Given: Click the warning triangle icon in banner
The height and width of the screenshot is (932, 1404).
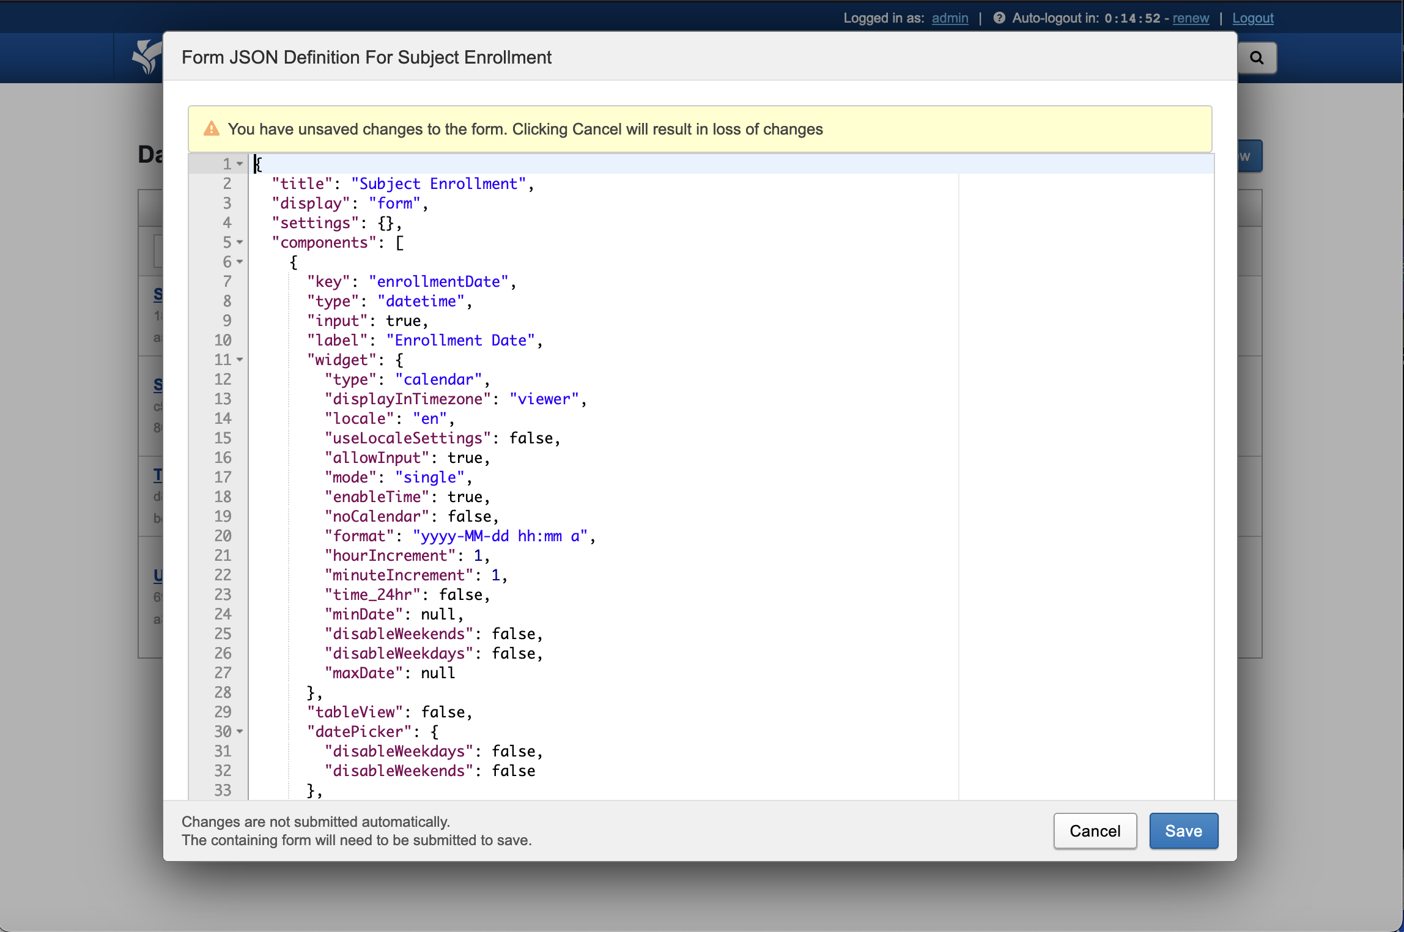Looking at the screenshot, I should coord(212,129).
